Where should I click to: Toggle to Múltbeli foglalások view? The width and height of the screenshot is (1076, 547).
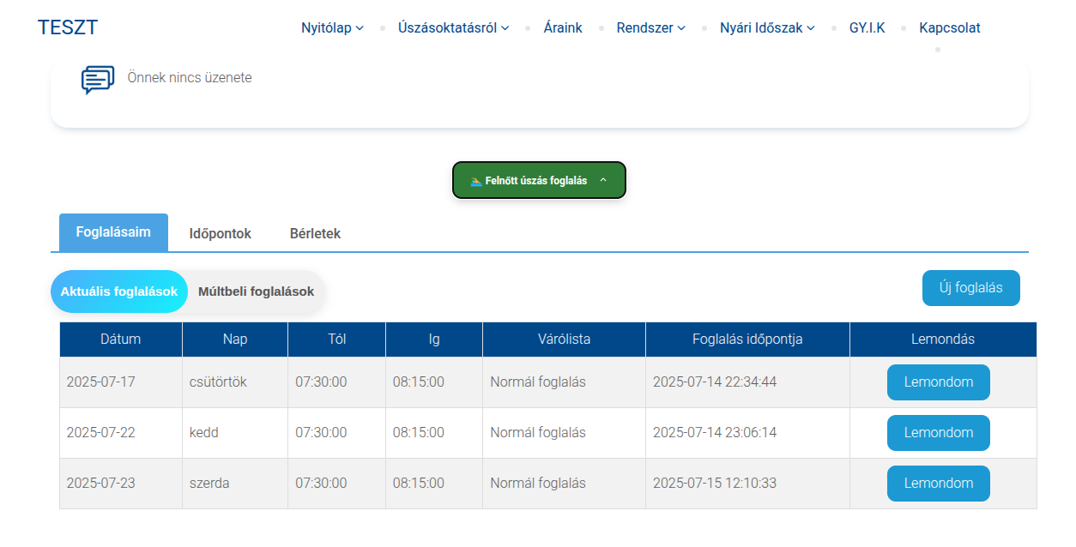click(x=256, y=292)
